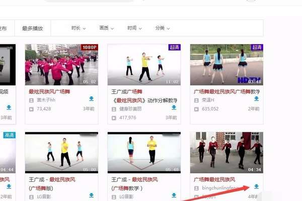Screen dimensions: 302x201
Task: Visit uploader 健身珍美丽
Action: tap(130, 109)
